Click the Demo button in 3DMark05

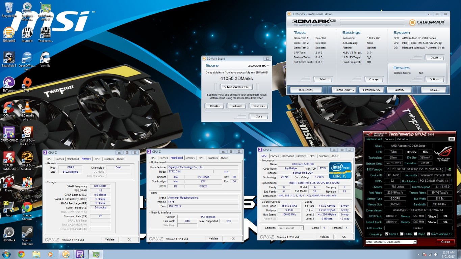(x=434, y=90)
